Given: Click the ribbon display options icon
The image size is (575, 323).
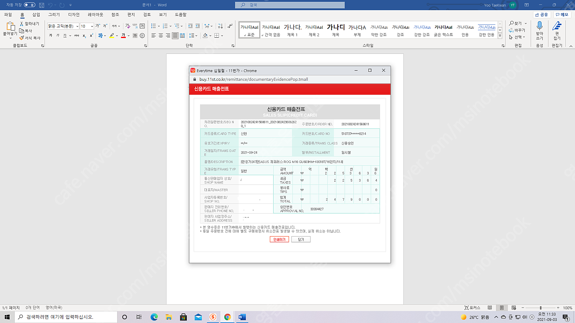Looking at the screenshot, I should [526, 5].
